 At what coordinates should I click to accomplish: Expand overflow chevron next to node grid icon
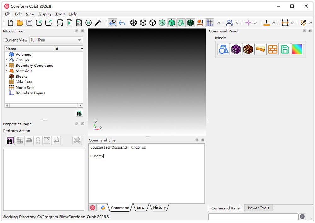click(x=292, y=23)
